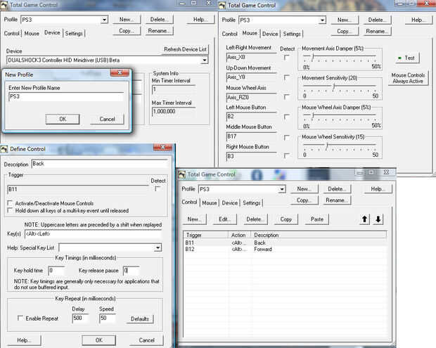The height and width of the screenshot is (348, 436).
Task: Select the B11 Back row in list
Action: (285, 243)
